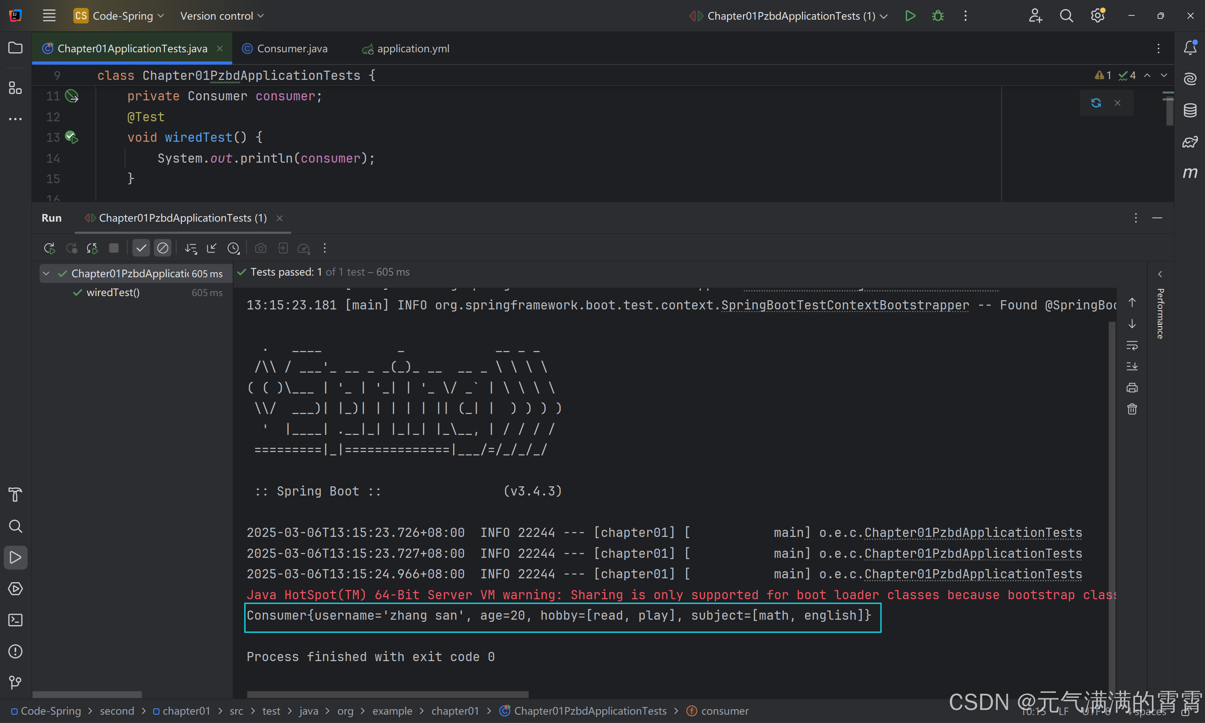Open the Database tool window
This screenshot has width=1205, height=723.
[1190, 110]
